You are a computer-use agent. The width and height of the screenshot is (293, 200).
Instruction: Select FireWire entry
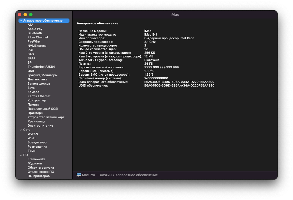pos(34,41)
